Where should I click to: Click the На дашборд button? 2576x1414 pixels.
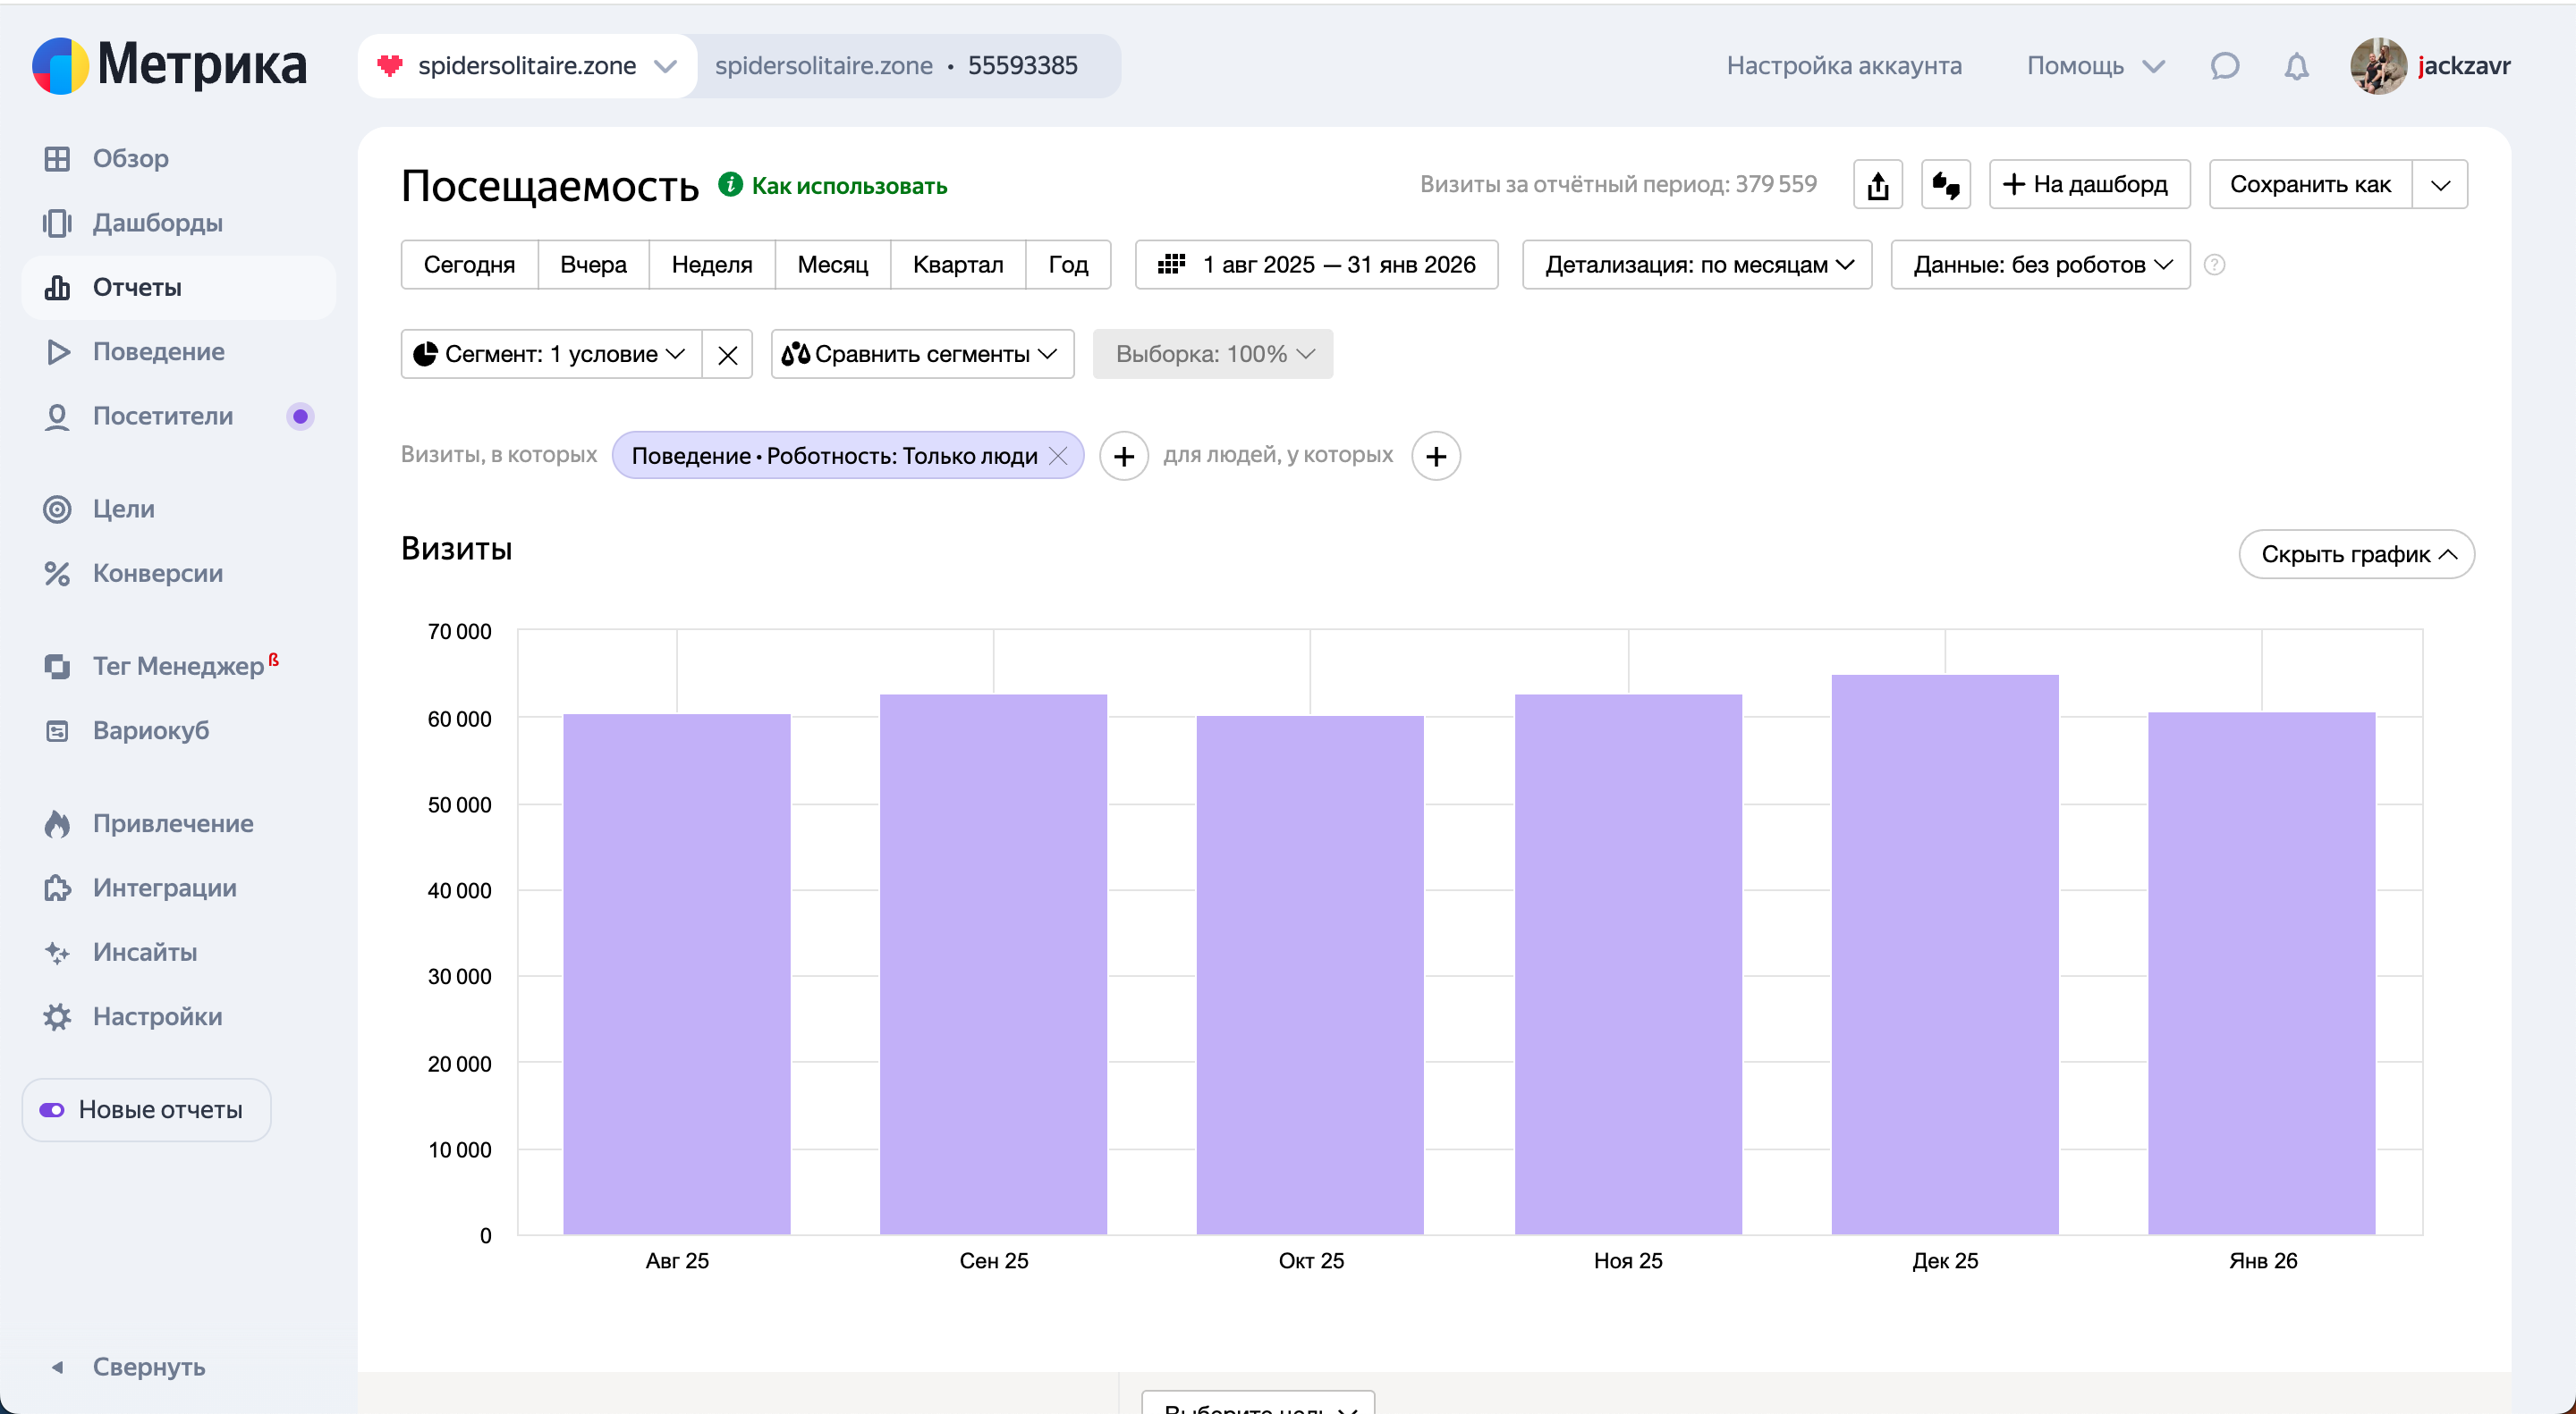pyautogui.click(x=2088, y=185)
